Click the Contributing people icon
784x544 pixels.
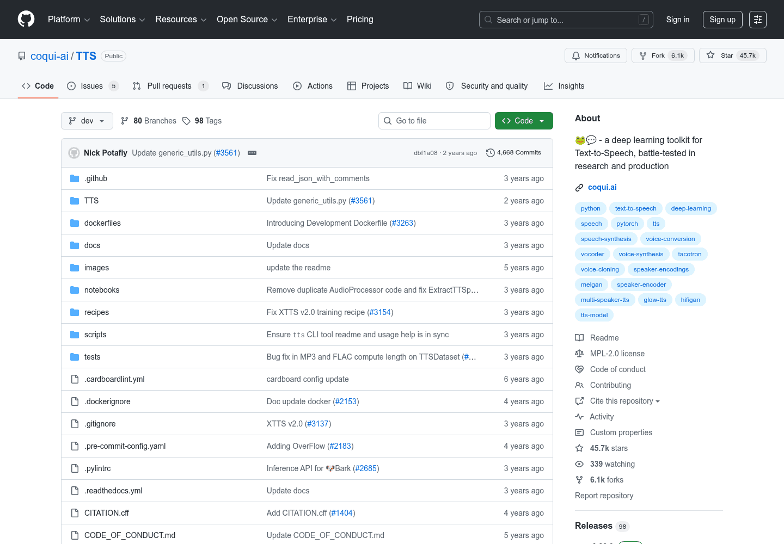[579, 385]
